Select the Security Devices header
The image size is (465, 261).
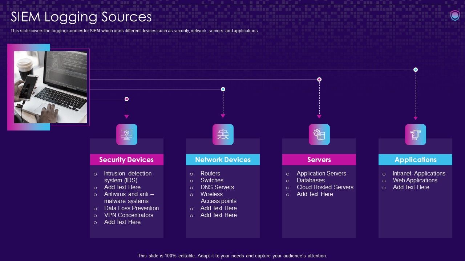coord(126,159)
